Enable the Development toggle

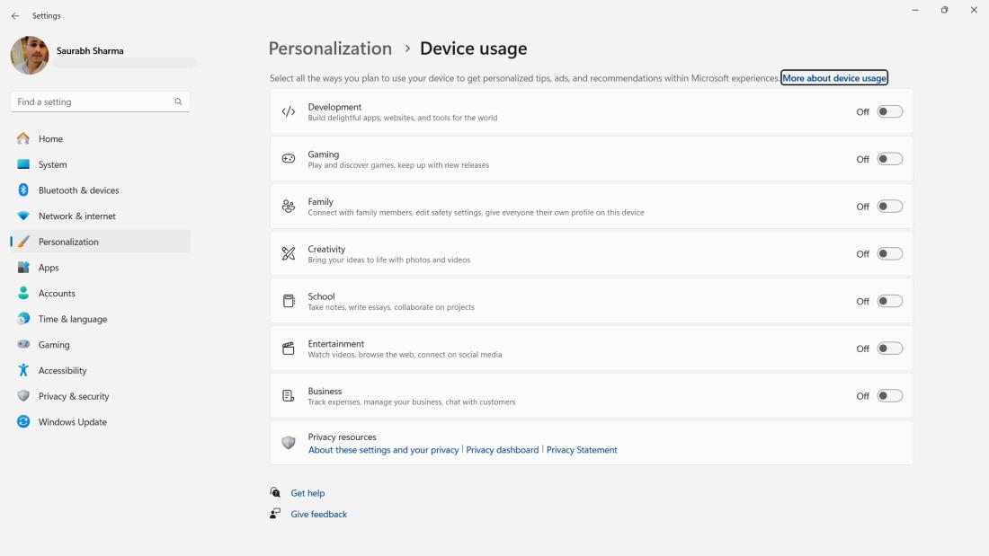click(889, 112)
